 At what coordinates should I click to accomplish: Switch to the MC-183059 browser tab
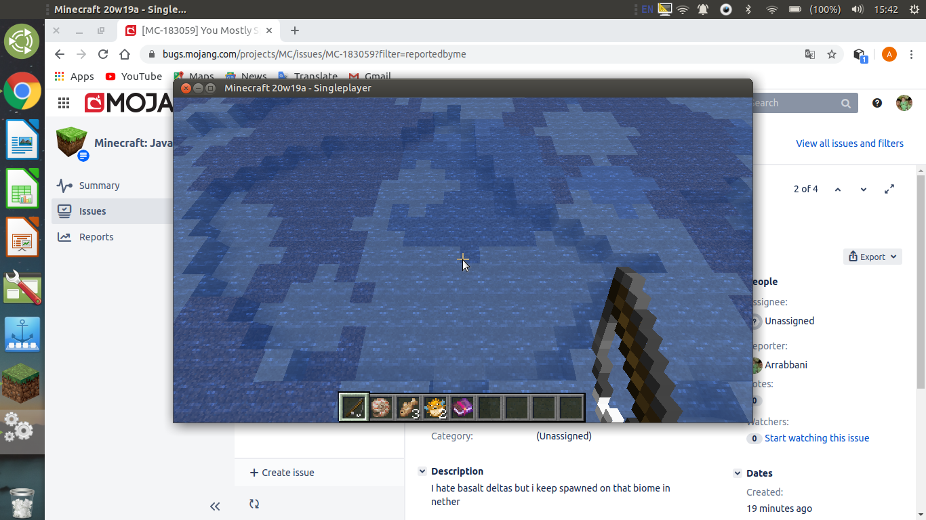(199, 30)
